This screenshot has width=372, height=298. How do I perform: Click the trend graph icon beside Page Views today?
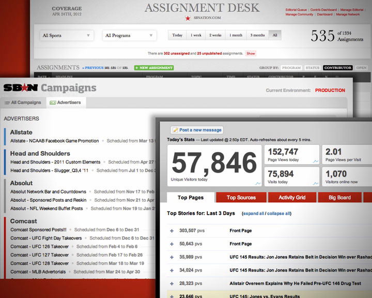316,161
